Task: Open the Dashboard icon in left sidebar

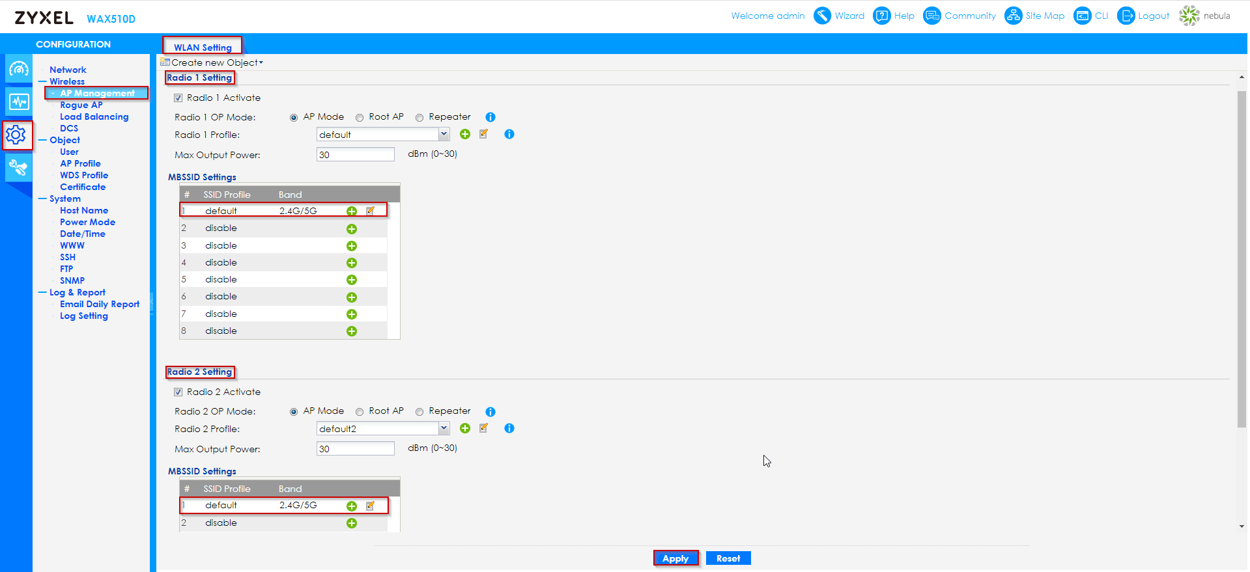Action: click(x=18, y=69)
